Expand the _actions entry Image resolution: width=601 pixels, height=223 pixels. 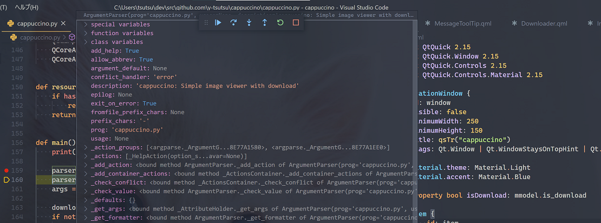86,156
